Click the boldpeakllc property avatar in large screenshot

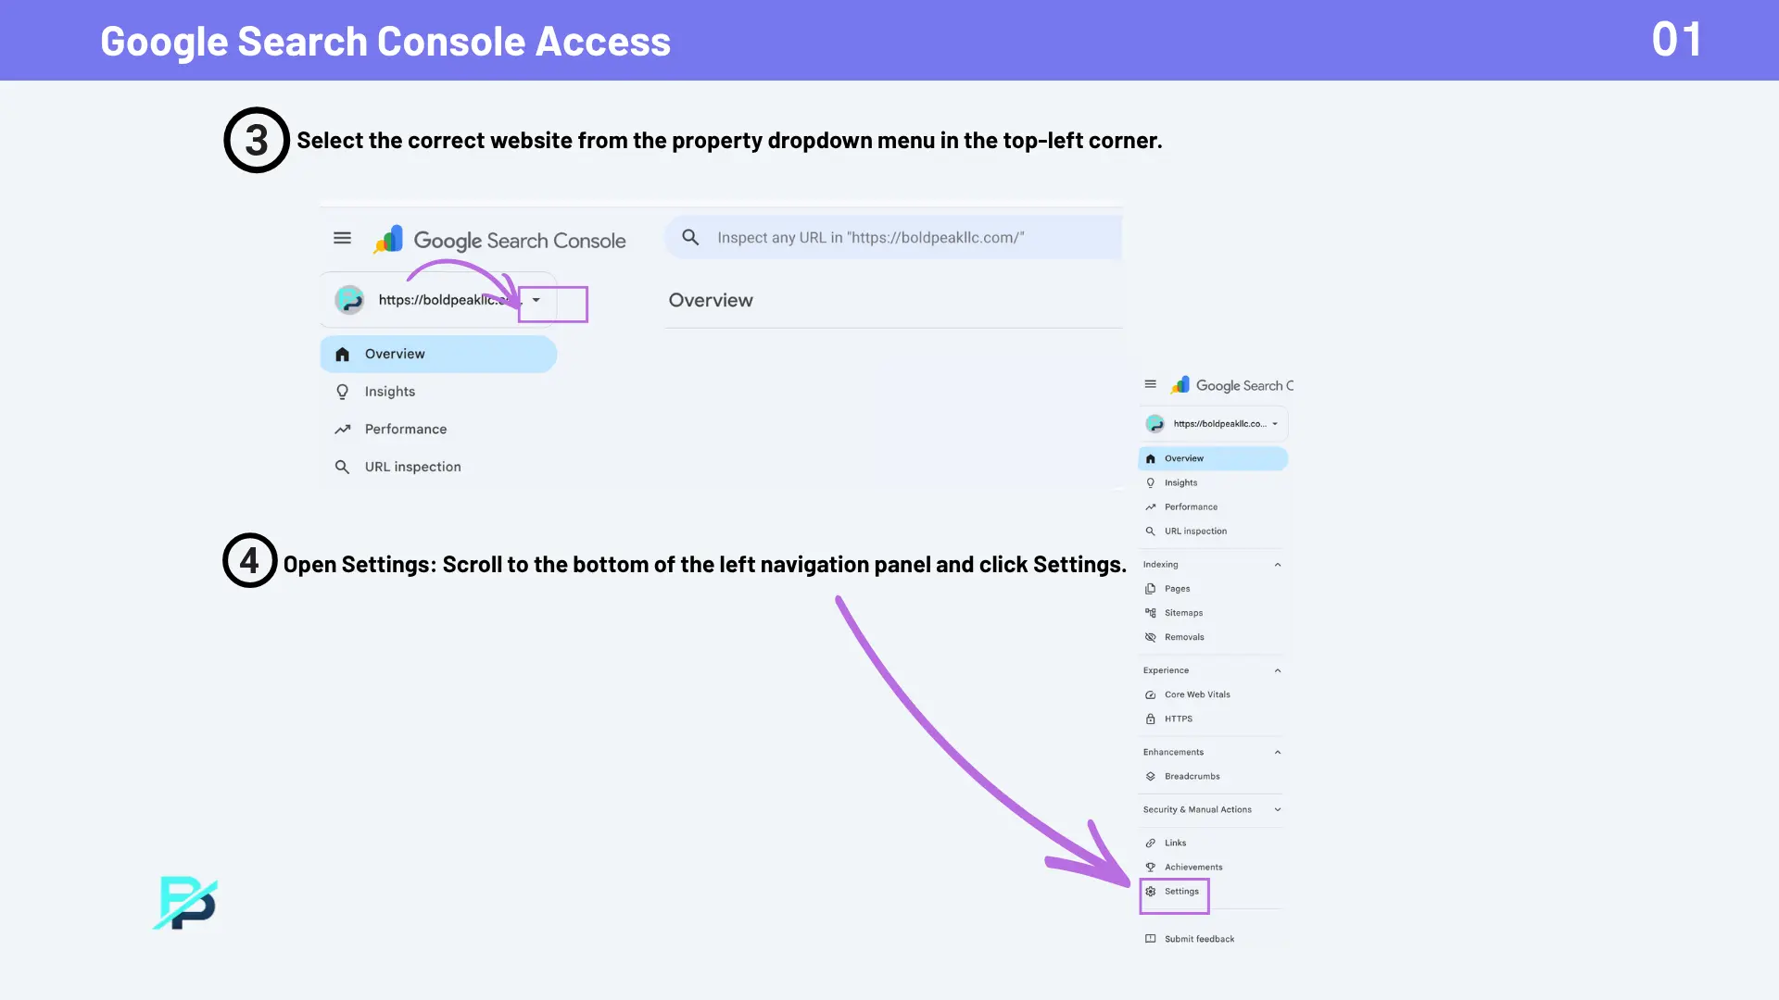(349, 300)
